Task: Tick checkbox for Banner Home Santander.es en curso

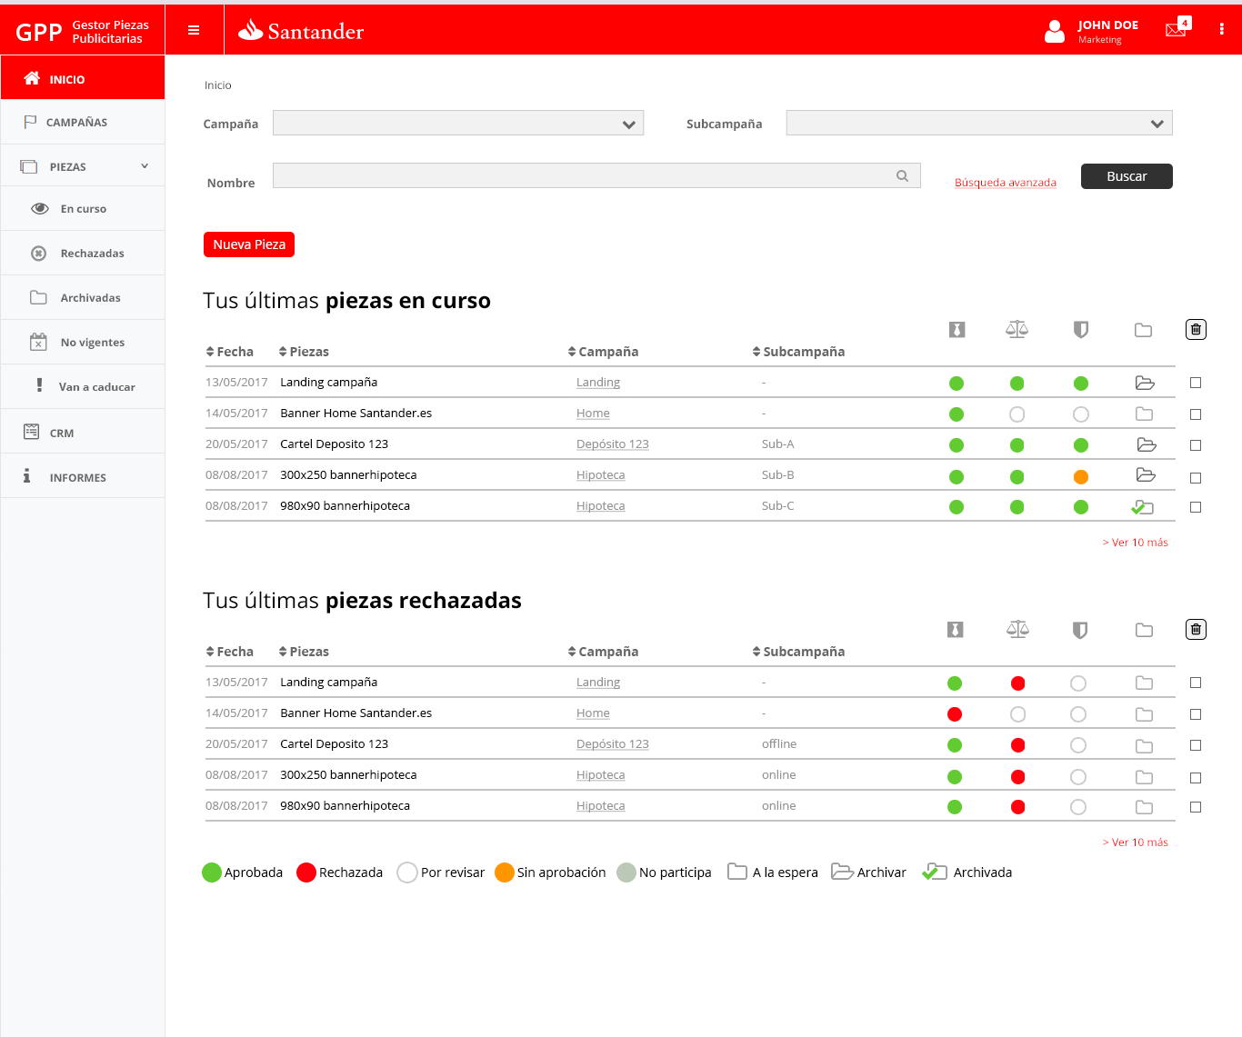Action: tap(1196, 414)
